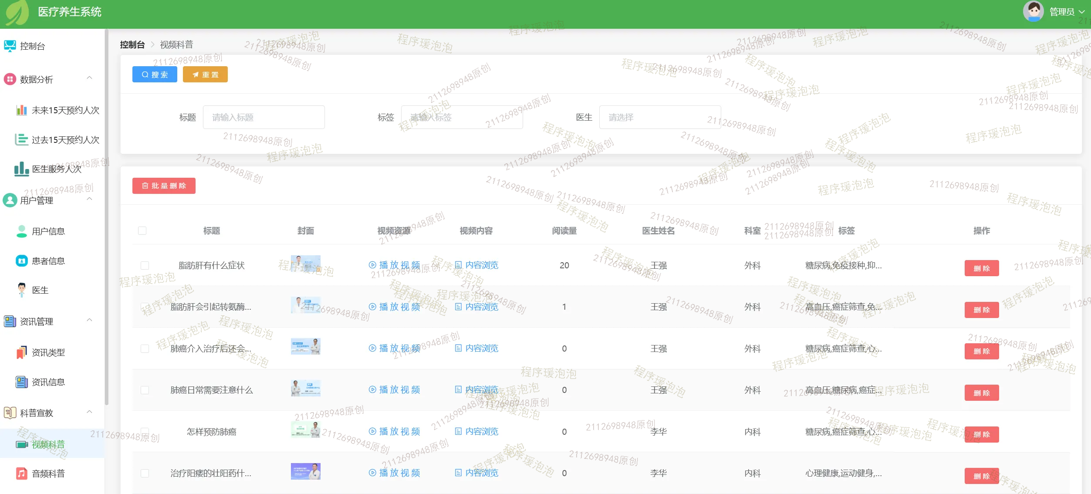Click the 请输入标题 input field
Image resolution: width=1091 pixels, height=494 pixels.
(x=263, y=117)
